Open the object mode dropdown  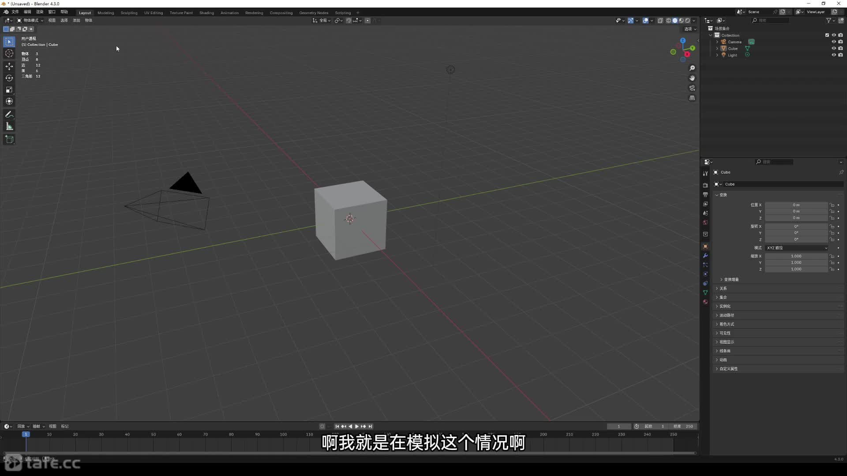pos(30,20)
